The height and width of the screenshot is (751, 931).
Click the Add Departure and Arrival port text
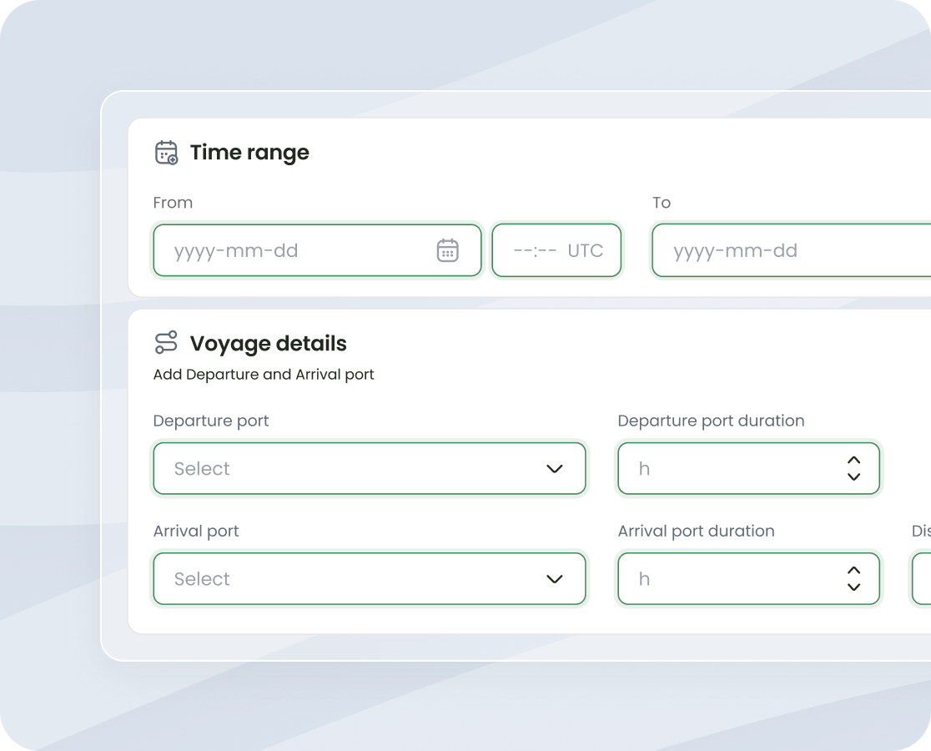pyautogui.click(x=264, y=375)
